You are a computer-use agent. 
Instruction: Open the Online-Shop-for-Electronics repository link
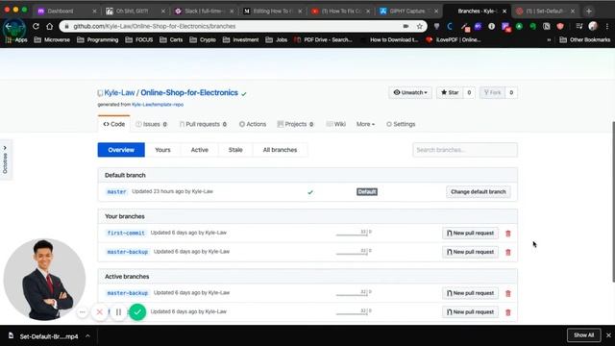[x=189, y=92]
